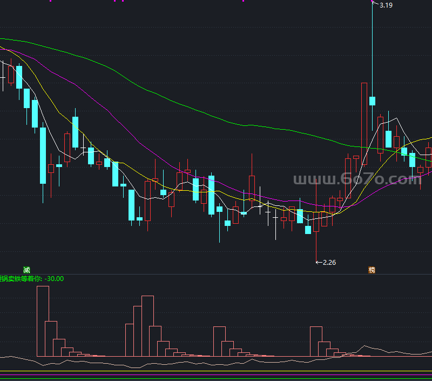Select the 2.26 low price label
The image size is (432, 381).
[x=329, y=263]
